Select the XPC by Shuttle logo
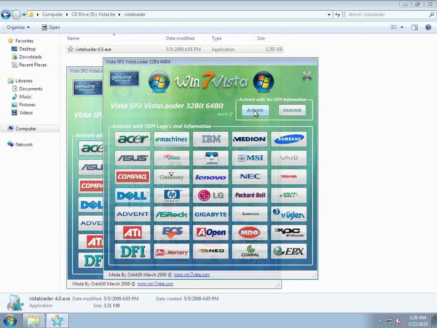Image resolution: width=437 pixels, height=328 pixels. tap(289, 233)
